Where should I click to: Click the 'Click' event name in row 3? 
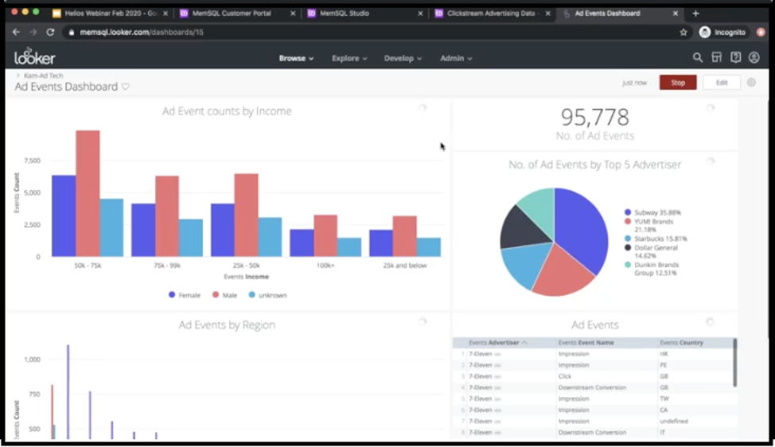click(565, 376)
